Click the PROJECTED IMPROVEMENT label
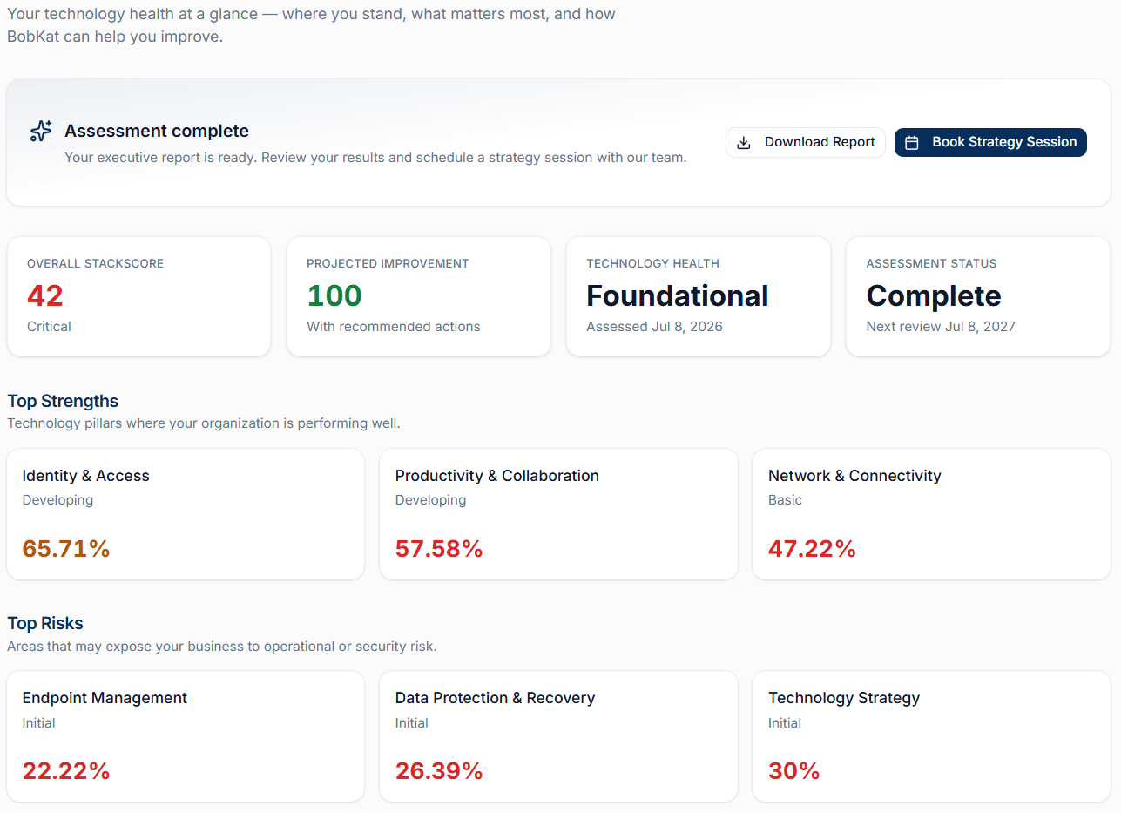 click(388, 263)
